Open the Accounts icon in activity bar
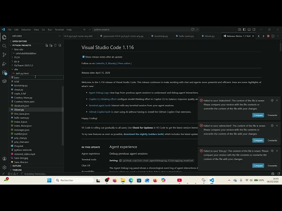 pos(4,159)
